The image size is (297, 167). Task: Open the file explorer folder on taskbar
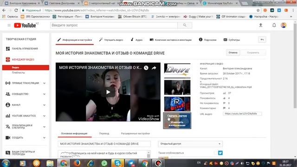(50, 163)
